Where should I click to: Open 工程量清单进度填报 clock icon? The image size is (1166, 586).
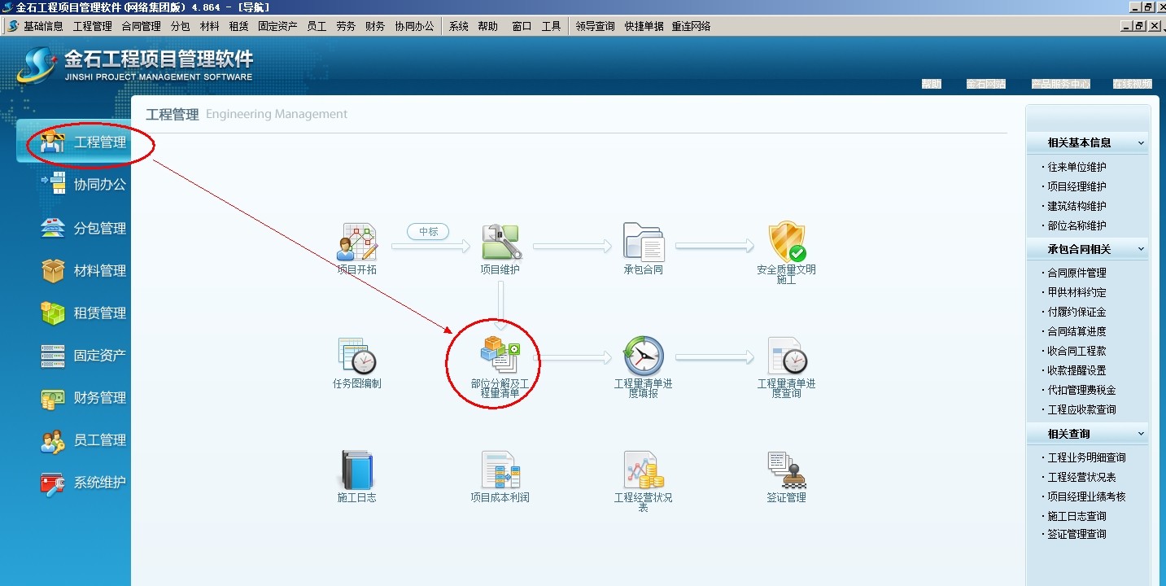(643, 356)
